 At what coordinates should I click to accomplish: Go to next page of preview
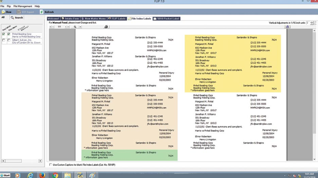coord(65,27)
